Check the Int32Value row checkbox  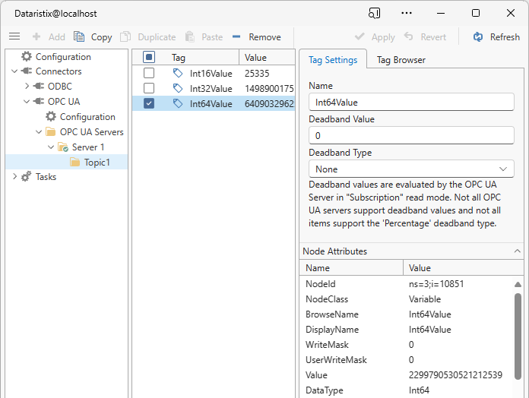tap(149, 88)
